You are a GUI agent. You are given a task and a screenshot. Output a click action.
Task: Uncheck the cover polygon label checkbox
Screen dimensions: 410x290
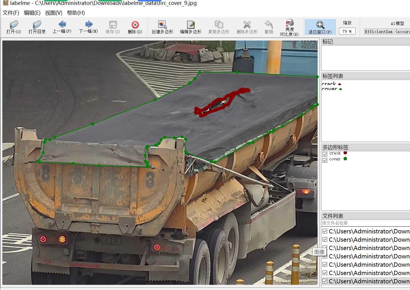click(325, 160)
